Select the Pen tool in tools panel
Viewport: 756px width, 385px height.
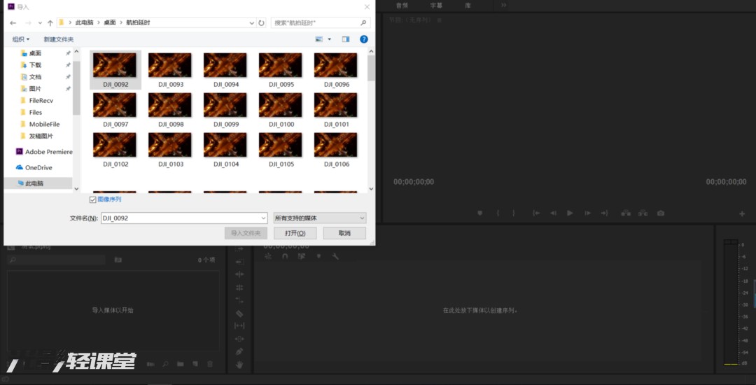tap(239, 351)
